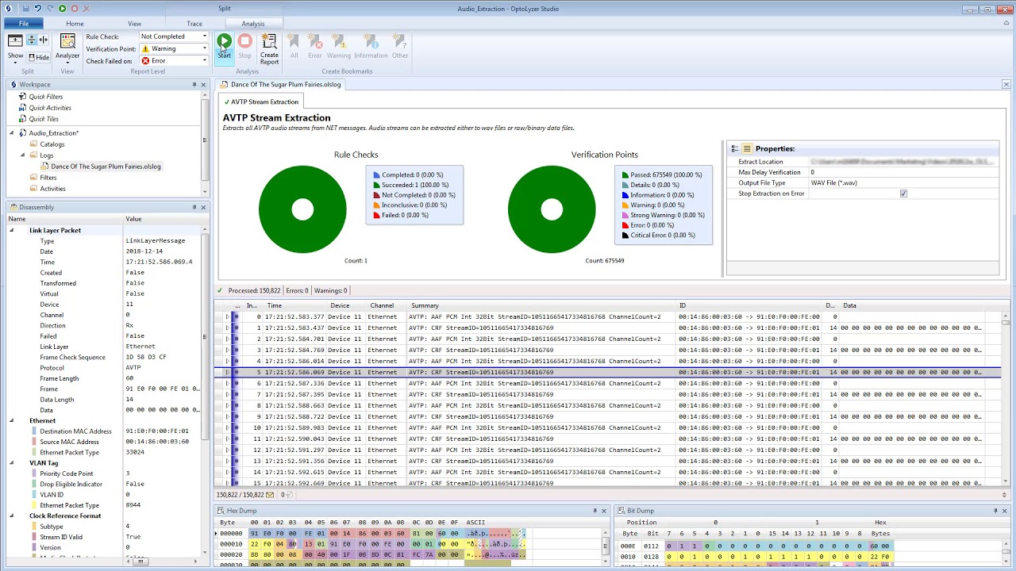Open the Verification Point Warning dropdown
This screenshot has width=1016, height=571.
(174, 48)
